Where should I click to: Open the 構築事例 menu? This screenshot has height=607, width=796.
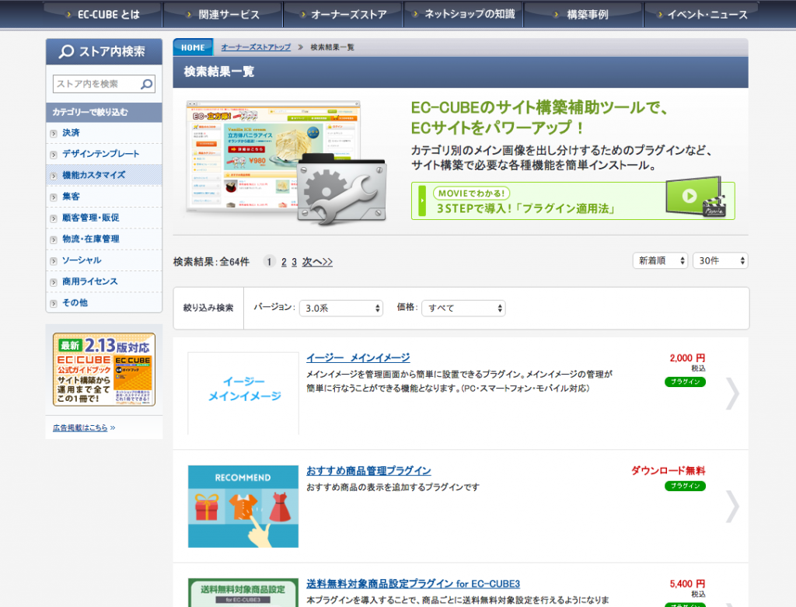click(584, 14)
